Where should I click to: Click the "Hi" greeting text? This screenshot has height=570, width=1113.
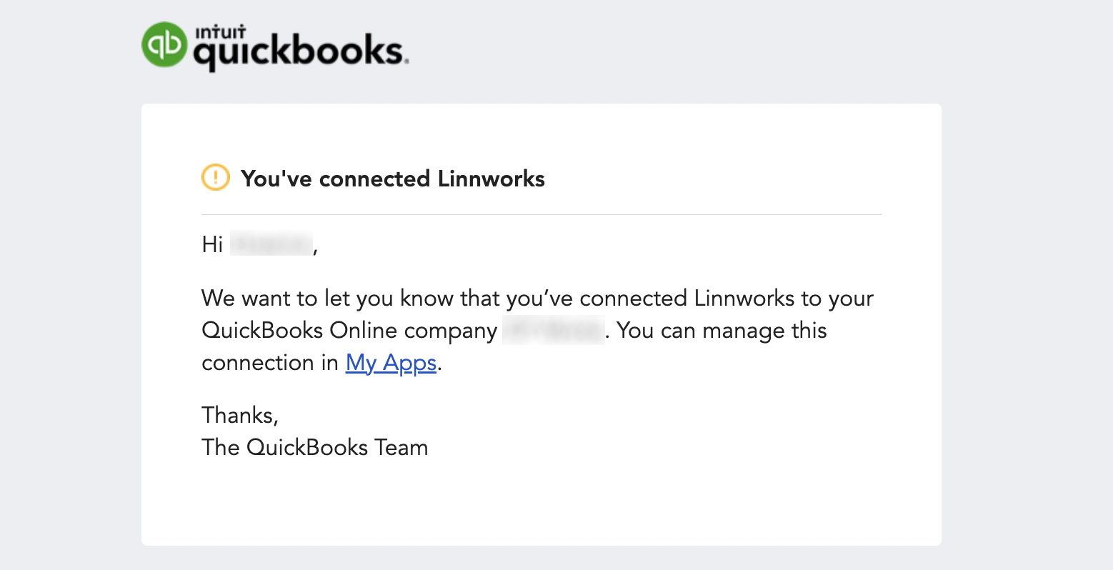tap(213, 244)
